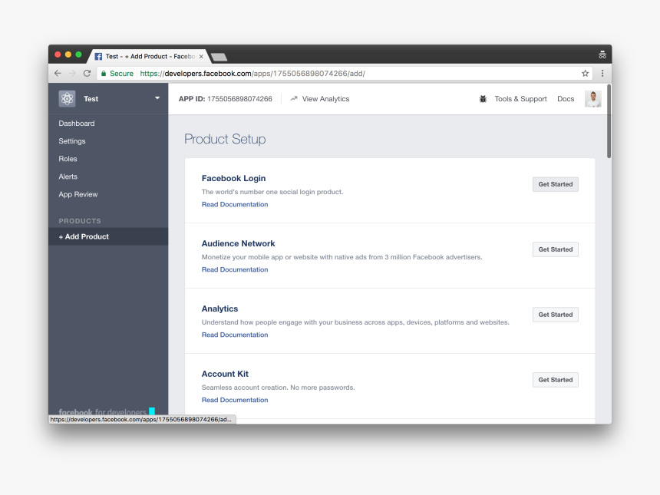The image size is (660, 495).
Task: Click the Product Setup heading
Action: pyautogui.click(x=225, y=140)
